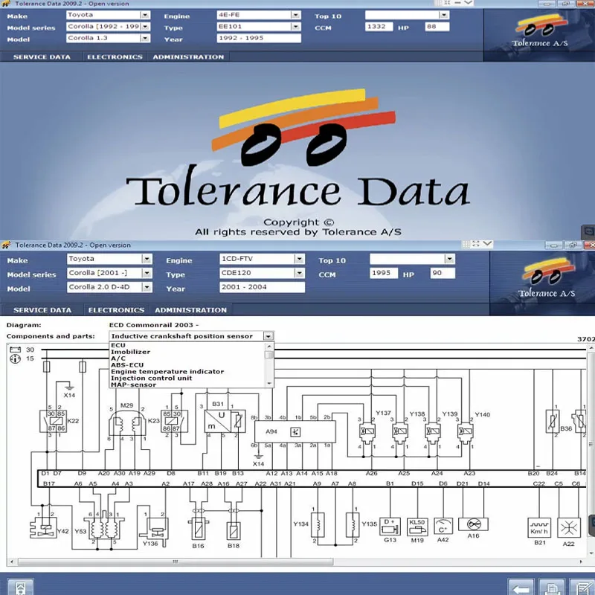Click the print icon in bottom toolbar
This screenshot has width=595, height=595.
pos(552,587)
